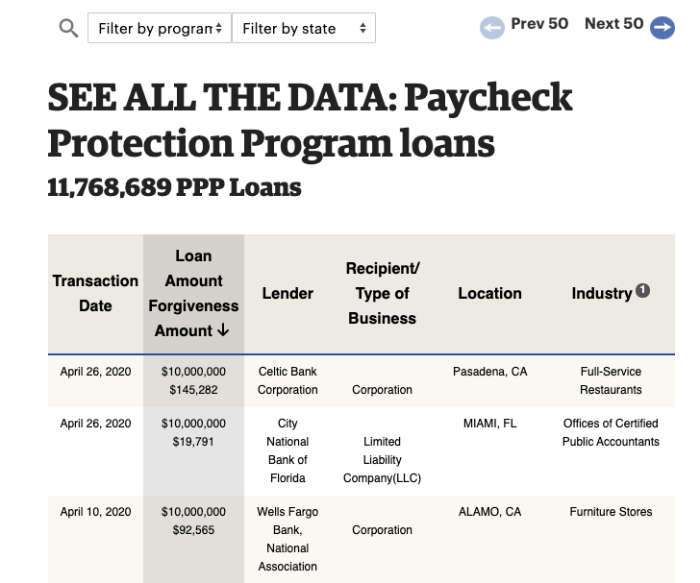Image resolution: width=700 pixels, height=583 pixels.
Task: Click the Full-Service Restaurants industry cell
Action: (x=611, y=380)
